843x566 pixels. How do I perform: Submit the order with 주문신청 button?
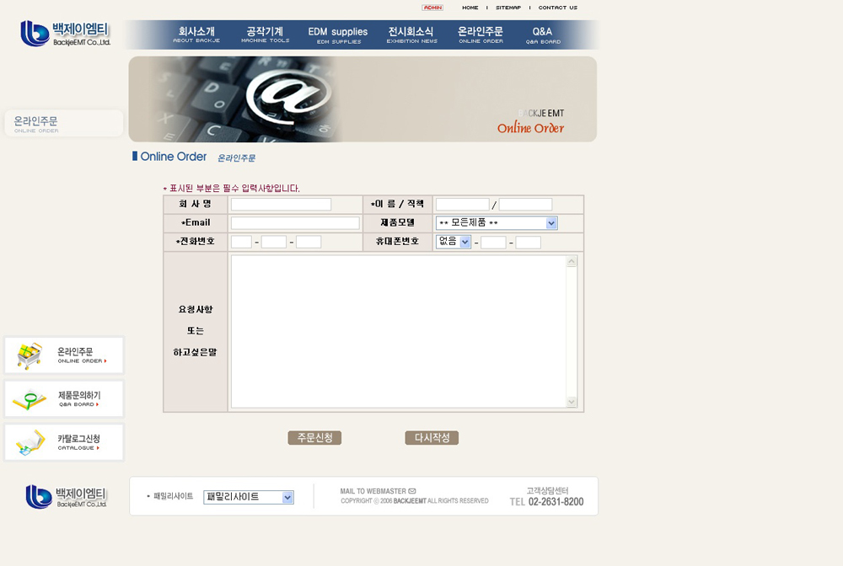point(314,438)
